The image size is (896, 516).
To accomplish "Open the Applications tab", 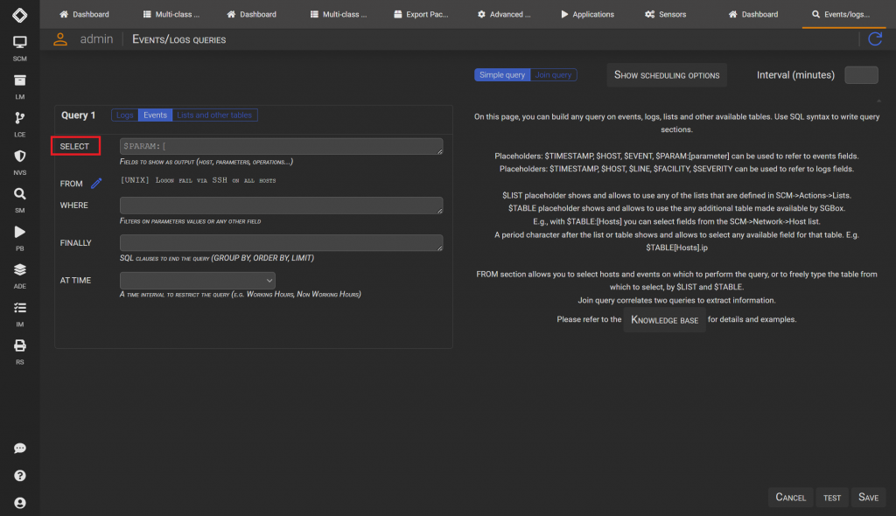I will pos(587,14).
